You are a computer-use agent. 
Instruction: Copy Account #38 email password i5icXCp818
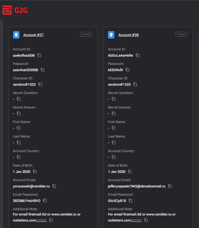tap(131, 201)
